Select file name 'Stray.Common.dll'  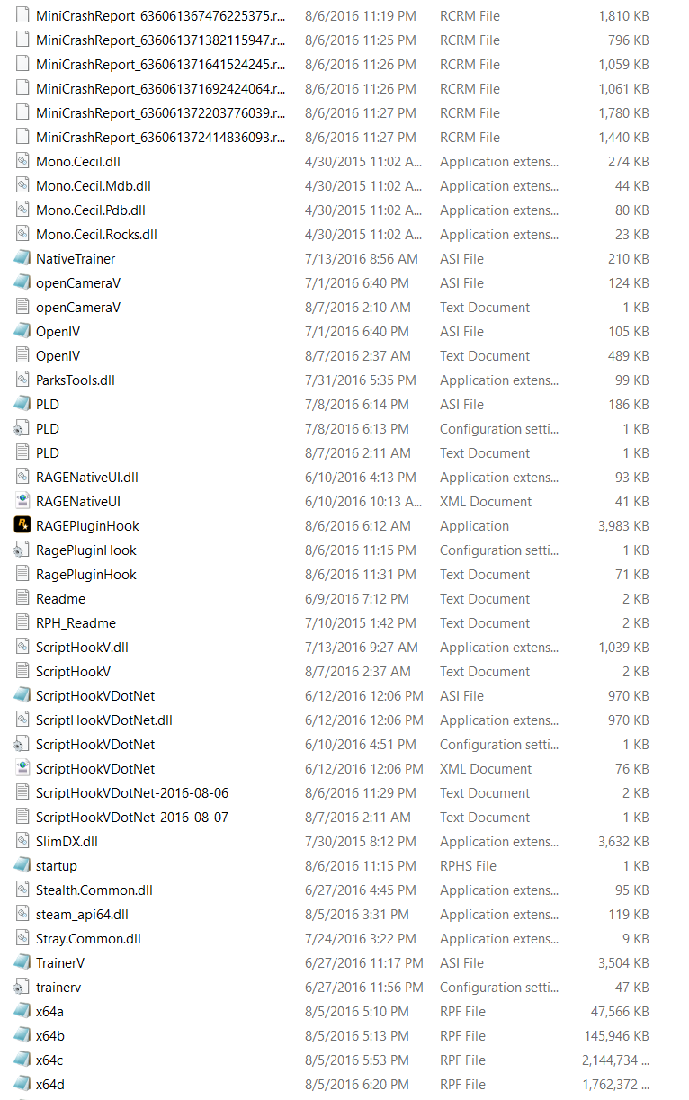click(x=88, y=939)
